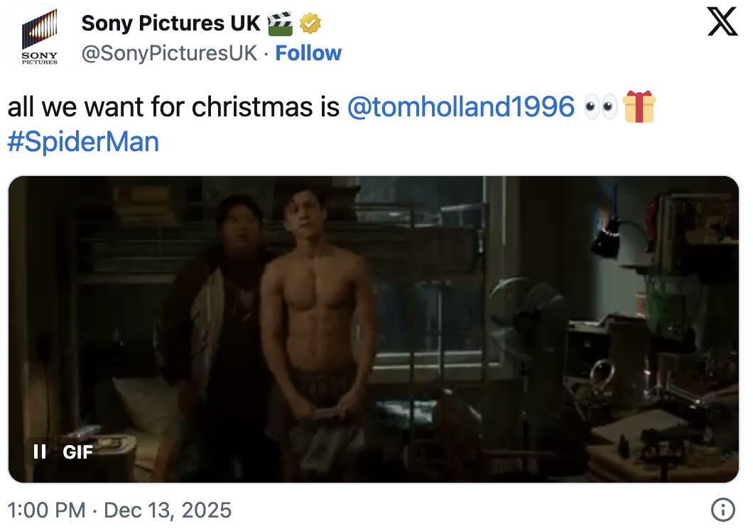Open the @SonyPicturesUK handle link
The width and height of the screenshot is (753, 531).
point(169,53)
